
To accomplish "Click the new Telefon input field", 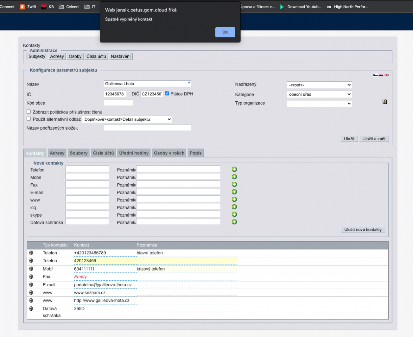I will (x=87, y=169).
